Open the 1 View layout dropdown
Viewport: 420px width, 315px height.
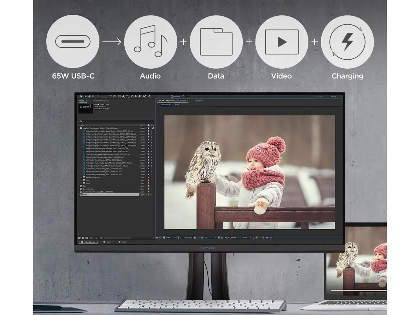click(x=245, y=238)
